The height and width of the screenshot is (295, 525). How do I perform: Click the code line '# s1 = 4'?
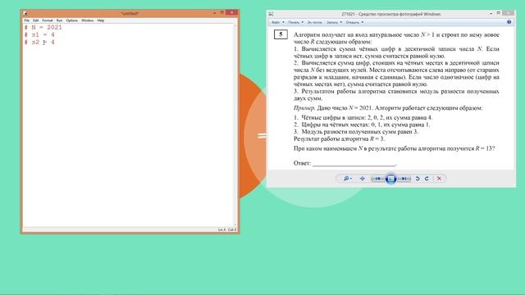point(39,34)
